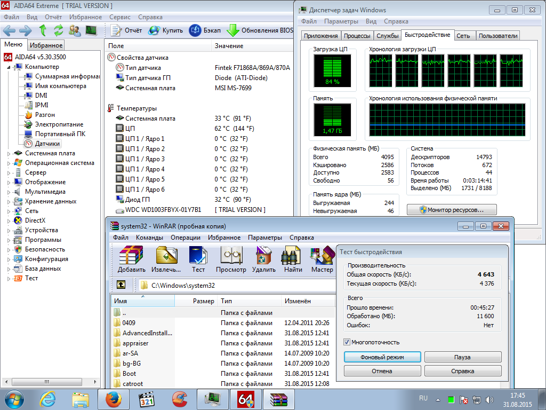This screenshot has height=410, width=546.
Task: Click the WinRAR Просмотр icon
Action: (231, 259)
